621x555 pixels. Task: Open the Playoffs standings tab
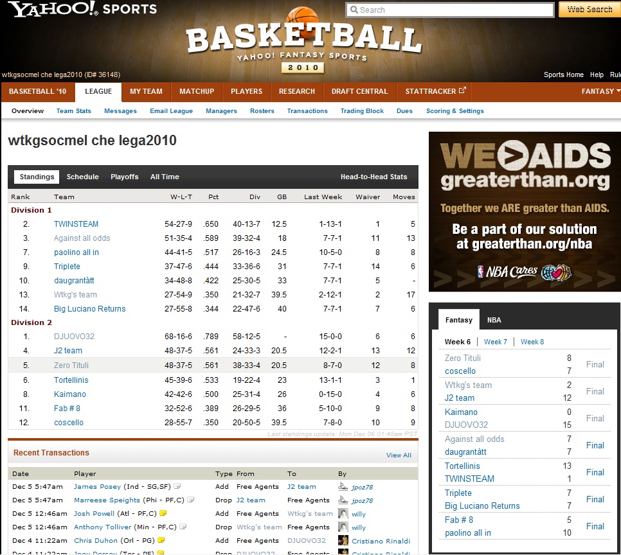[x=124, y=177]
